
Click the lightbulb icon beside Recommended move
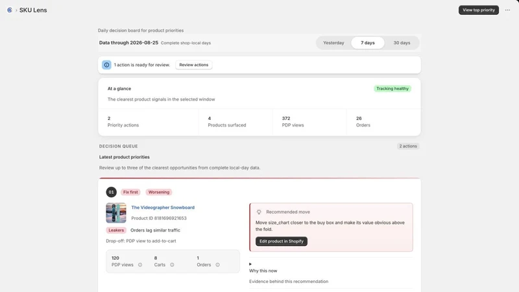pyautogui.click(x=259, y=212)
